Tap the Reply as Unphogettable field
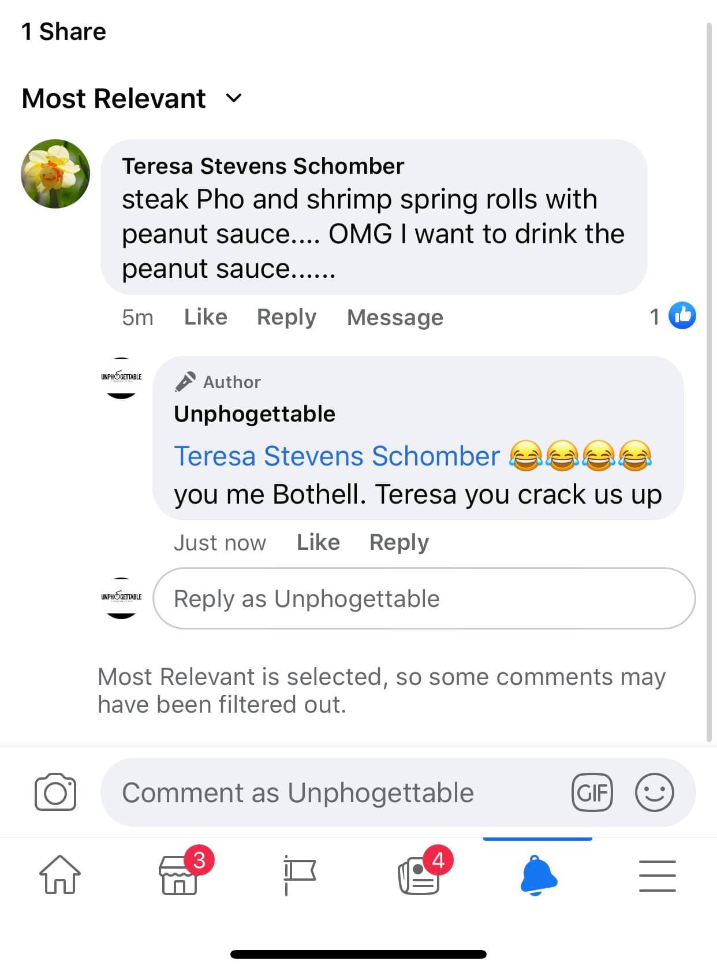 point(424,598)
